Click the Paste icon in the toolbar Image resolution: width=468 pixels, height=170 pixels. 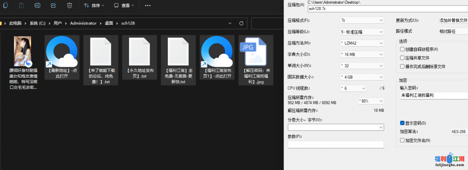21,5
